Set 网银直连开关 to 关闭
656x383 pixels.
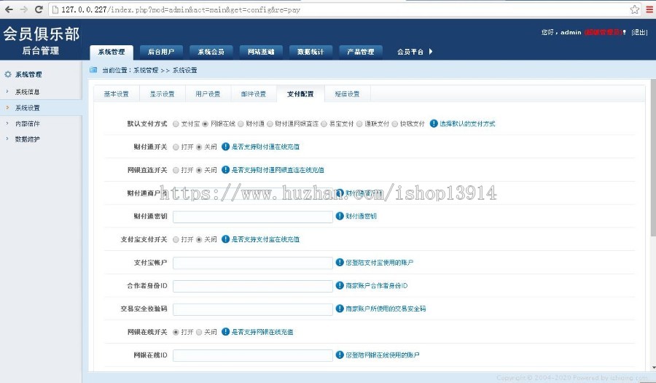tap(199, 170)
